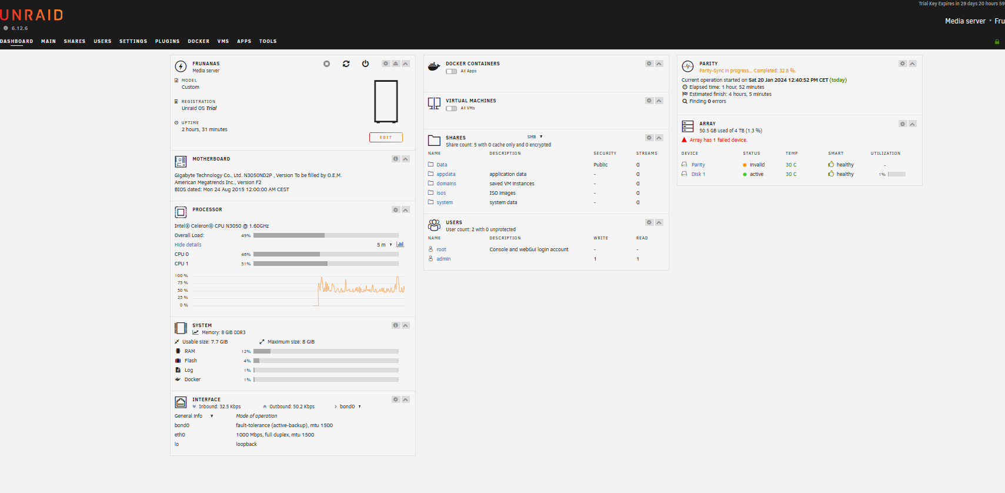Open the isos share link
The height and width of the screenshot is (493, 1005).
point(441,193)
